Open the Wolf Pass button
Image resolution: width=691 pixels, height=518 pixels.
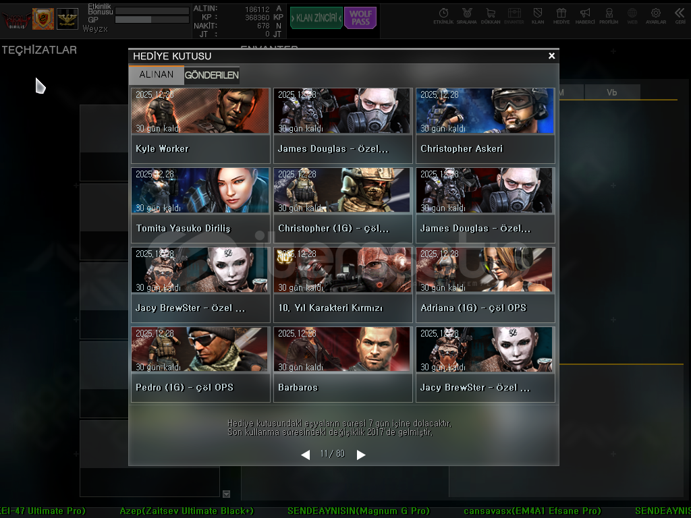coord(360,18)
